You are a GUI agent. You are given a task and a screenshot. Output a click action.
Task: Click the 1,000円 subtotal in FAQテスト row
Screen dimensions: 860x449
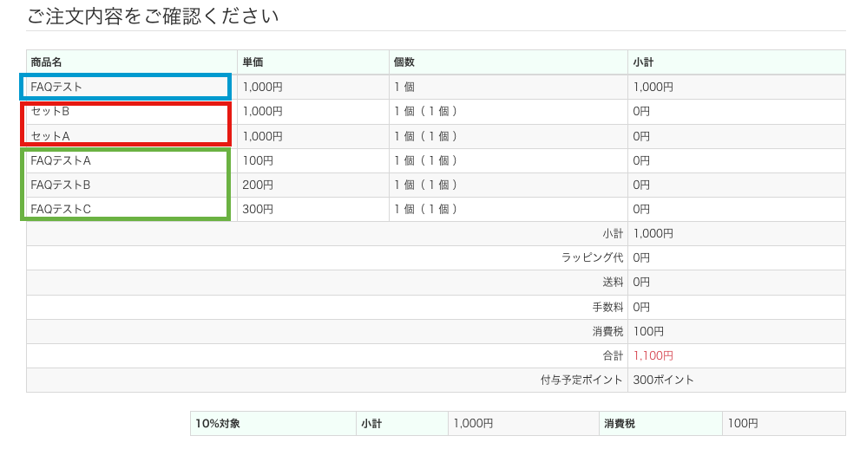[x=653, y=87]
